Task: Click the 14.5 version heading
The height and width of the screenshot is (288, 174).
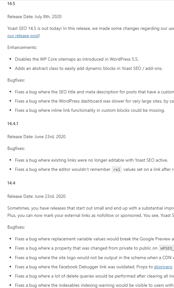Action: point(11,3)
